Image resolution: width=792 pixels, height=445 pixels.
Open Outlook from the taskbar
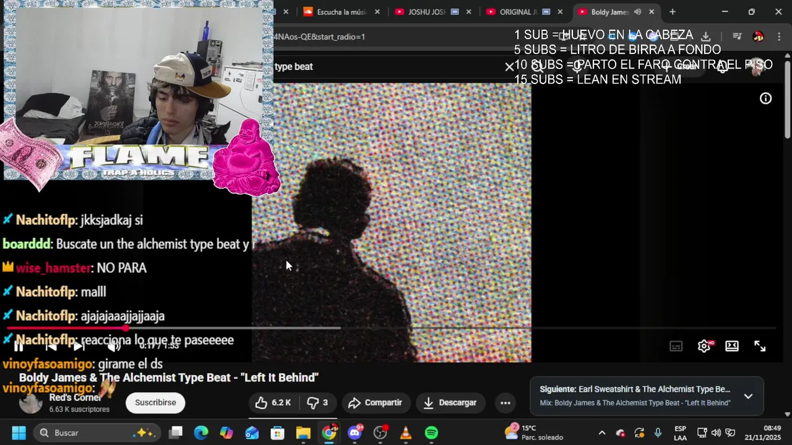tap(252, 433)
